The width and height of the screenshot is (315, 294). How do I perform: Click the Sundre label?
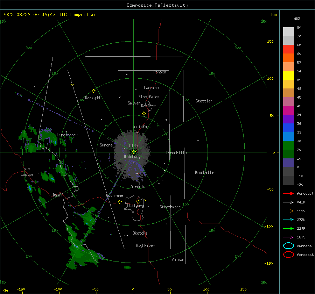106,145
